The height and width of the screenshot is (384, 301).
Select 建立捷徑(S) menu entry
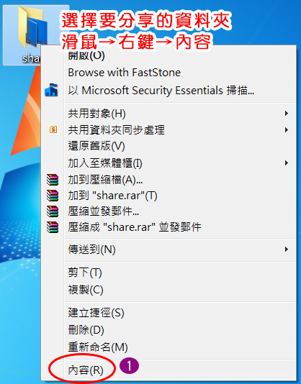tap(96, 313)
